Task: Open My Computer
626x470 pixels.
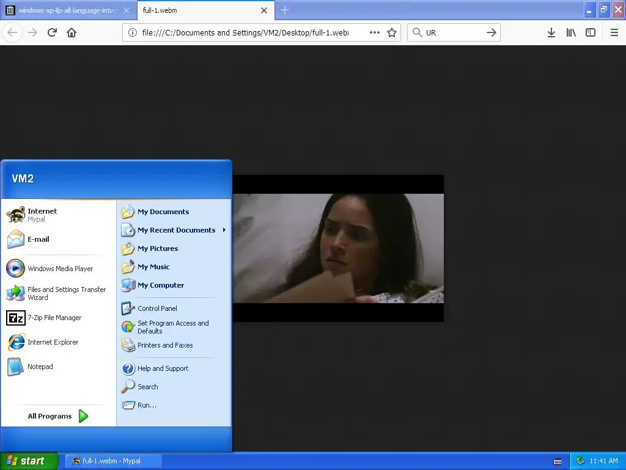Action: pyautogui.click(x=174, y=285)
